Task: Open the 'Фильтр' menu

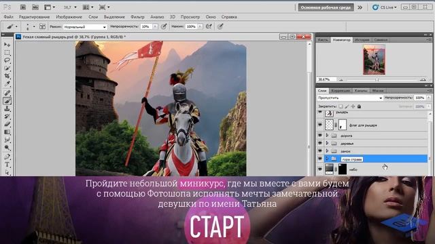Action: (137, 17)
